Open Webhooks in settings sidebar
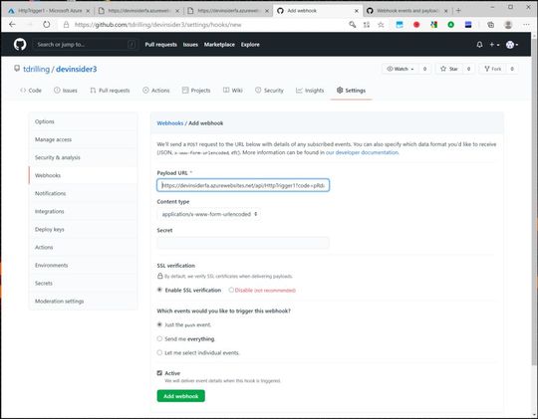Image resolution: width=538 pixels, height=419 pixels. tap(83, 175)
